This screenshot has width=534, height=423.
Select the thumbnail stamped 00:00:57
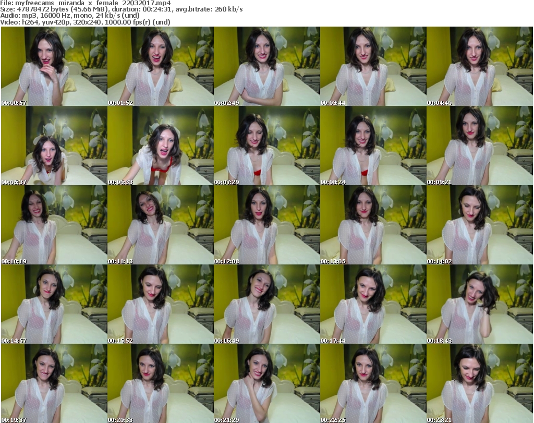click(x=54, y=66)
